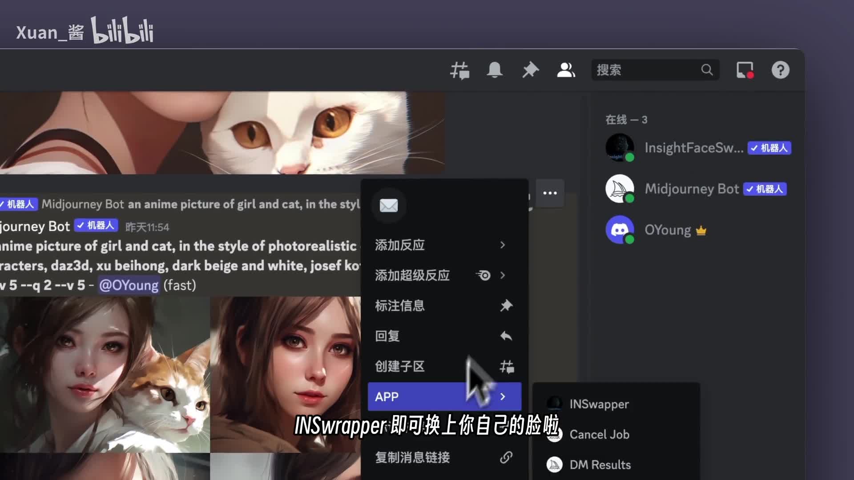Click the mark-unread envelope icon
Screen dimensions: 854x480
(388, 206)
